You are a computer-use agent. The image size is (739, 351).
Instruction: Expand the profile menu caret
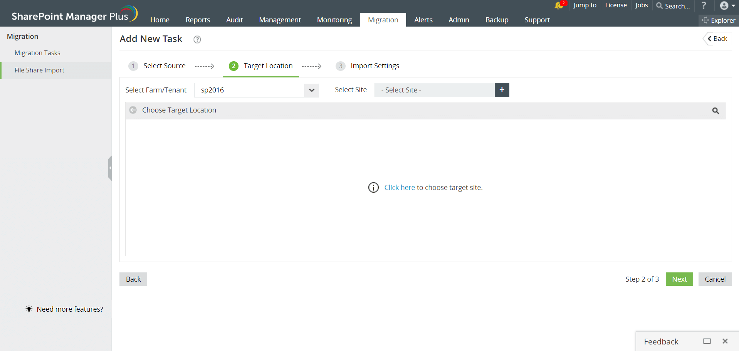click(x=732, y=5)
